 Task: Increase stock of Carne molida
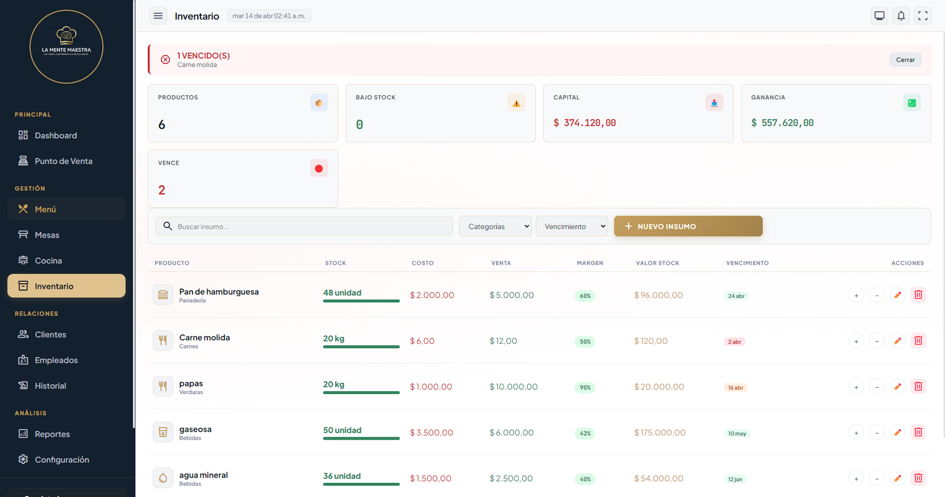point(856,341)
